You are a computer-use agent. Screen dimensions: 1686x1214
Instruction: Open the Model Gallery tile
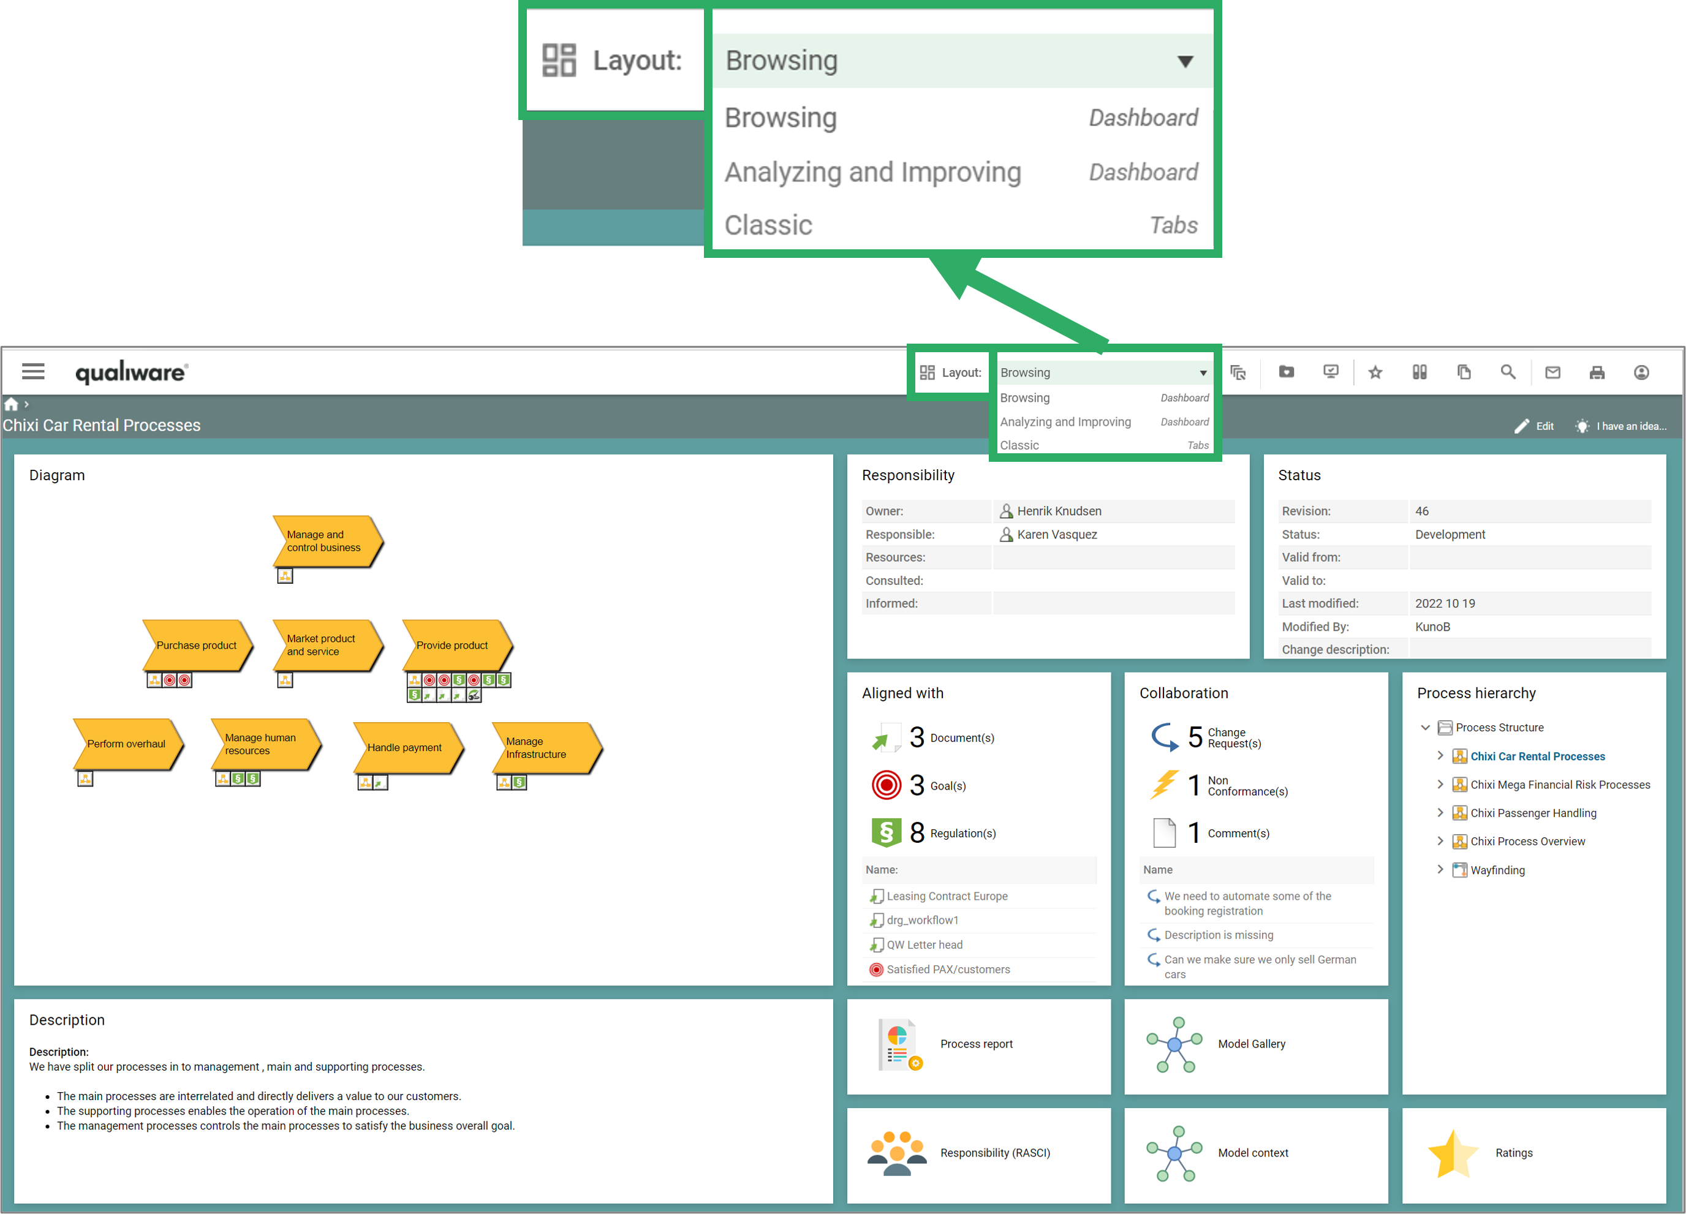point(1255,1046)
